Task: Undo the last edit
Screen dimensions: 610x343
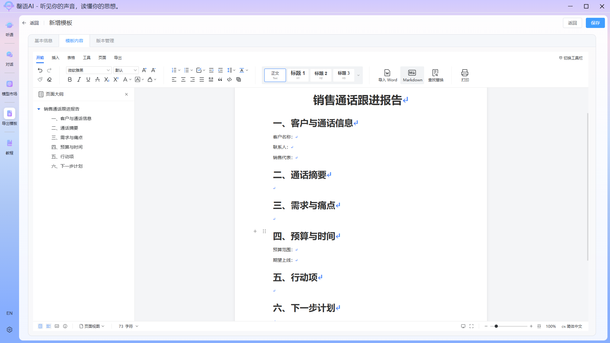Action: (40, 70)
